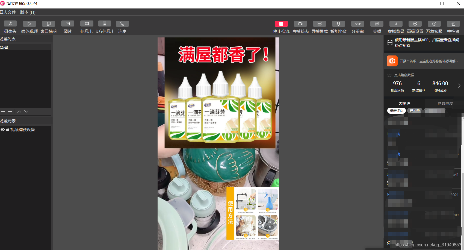Viewport: 464px width, 250px height.
Task: Switch to the 商品热度 tab
Action: [445, 103]
